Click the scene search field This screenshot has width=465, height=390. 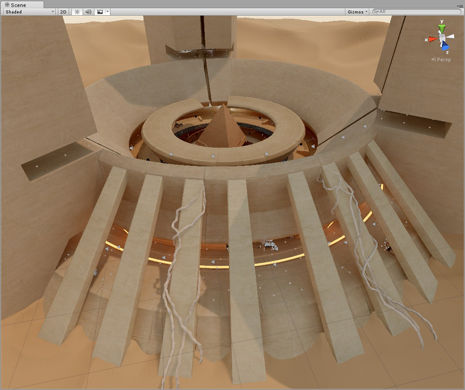tap(419, 11)
